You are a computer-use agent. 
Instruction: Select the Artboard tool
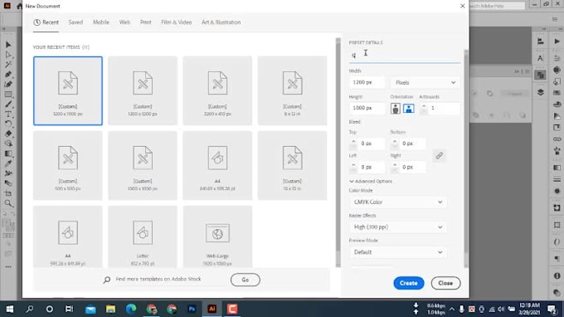coord(8,193)
